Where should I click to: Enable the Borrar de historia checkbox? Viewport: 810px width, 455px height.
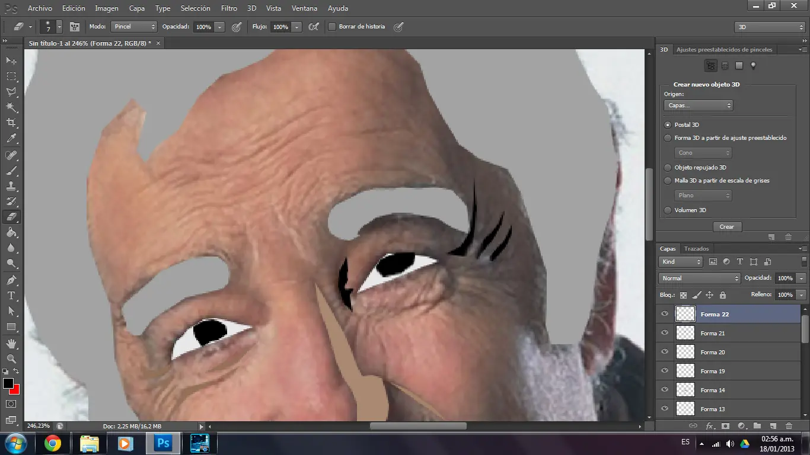pos(332,27)
